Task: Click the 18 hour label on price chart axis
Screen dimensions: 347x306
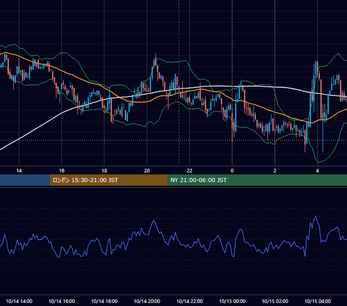Action: click(104, 171)
